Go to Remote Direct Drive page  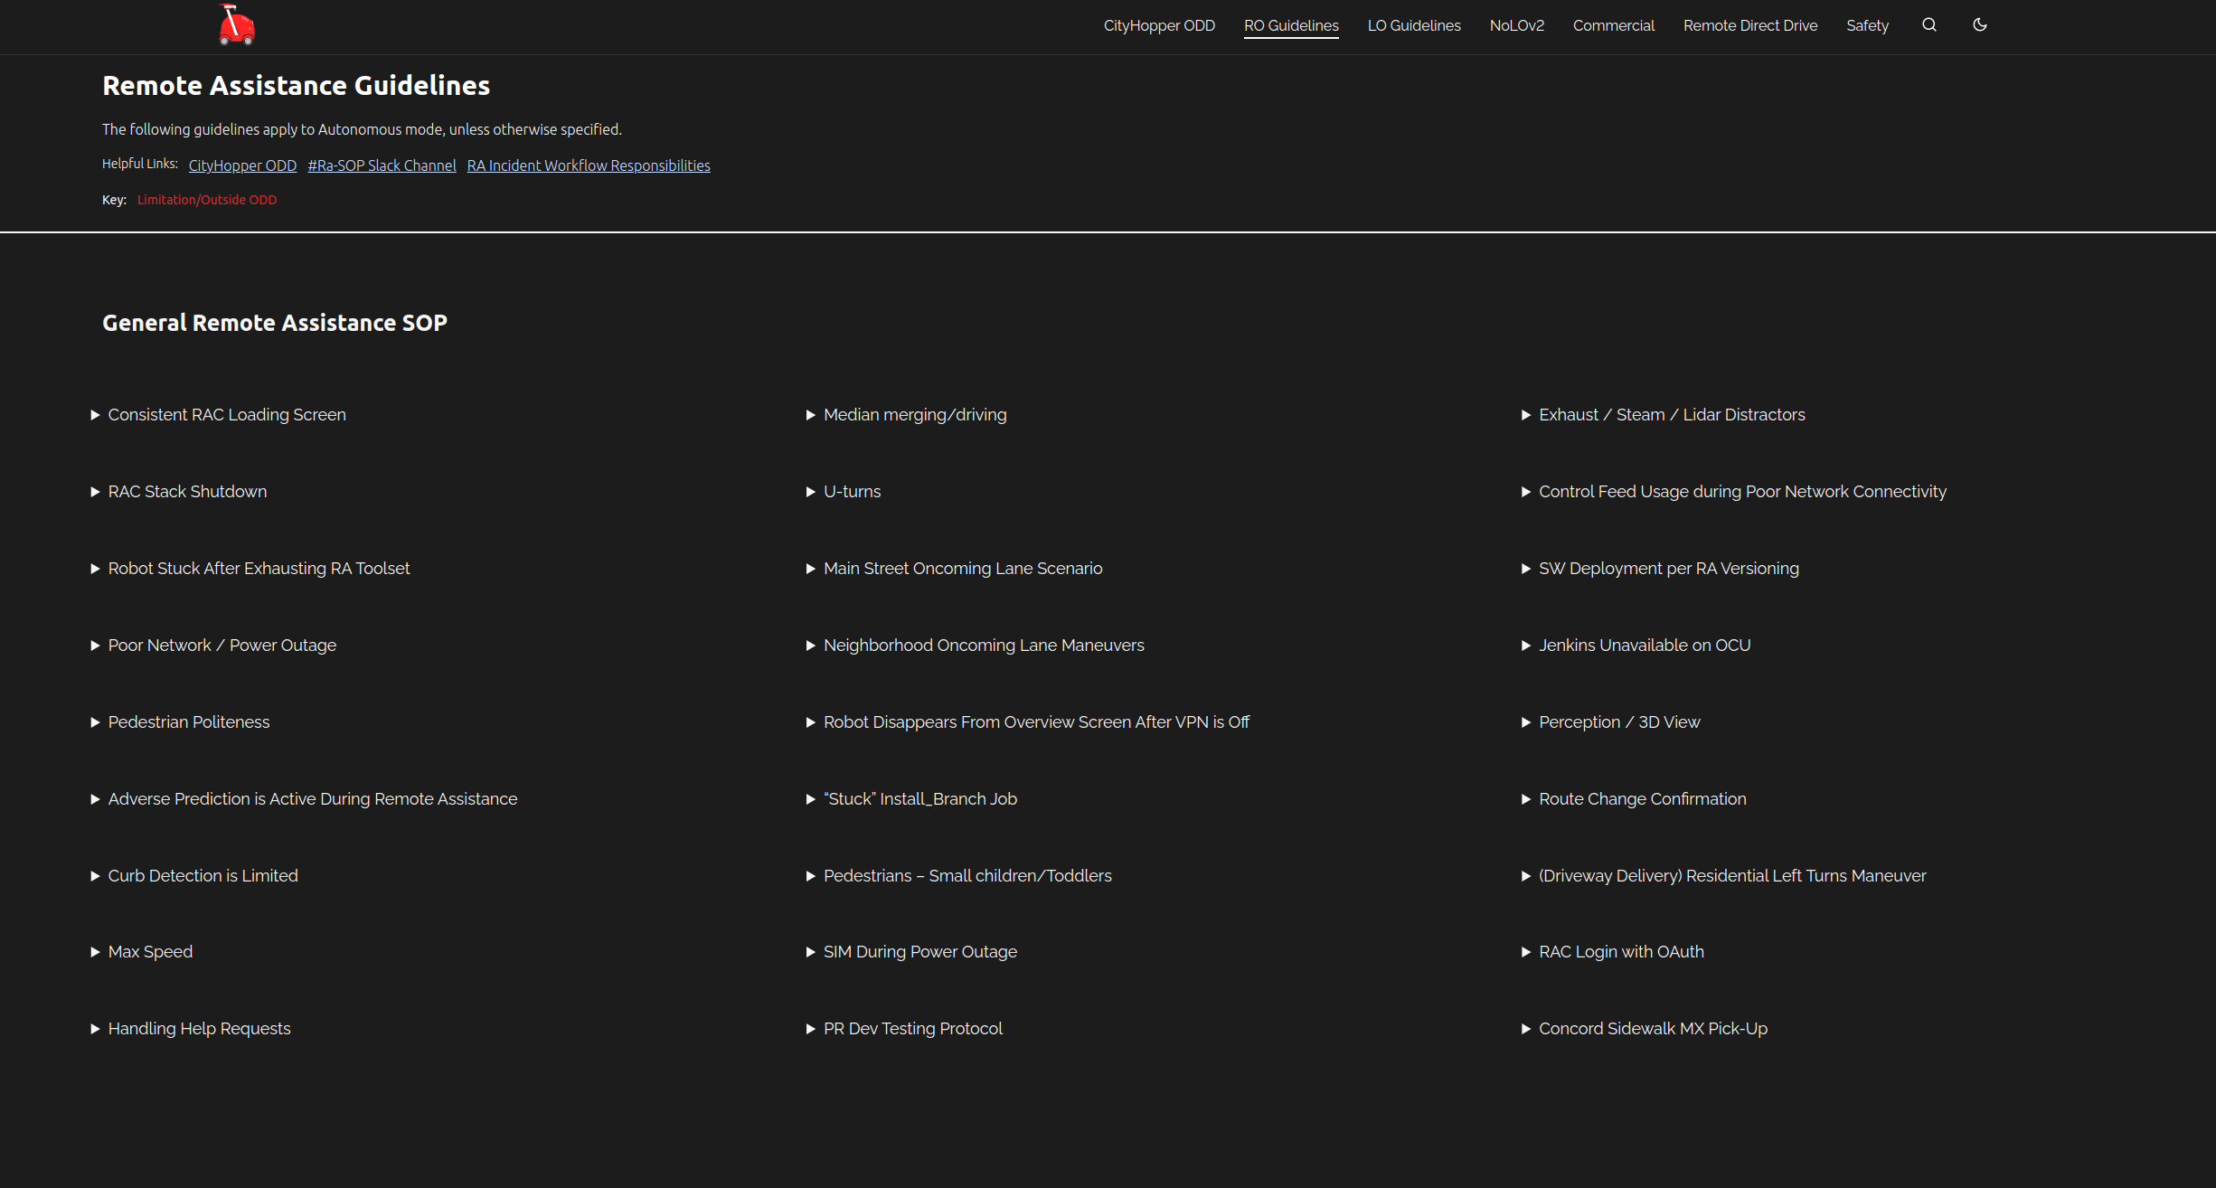1749,25
